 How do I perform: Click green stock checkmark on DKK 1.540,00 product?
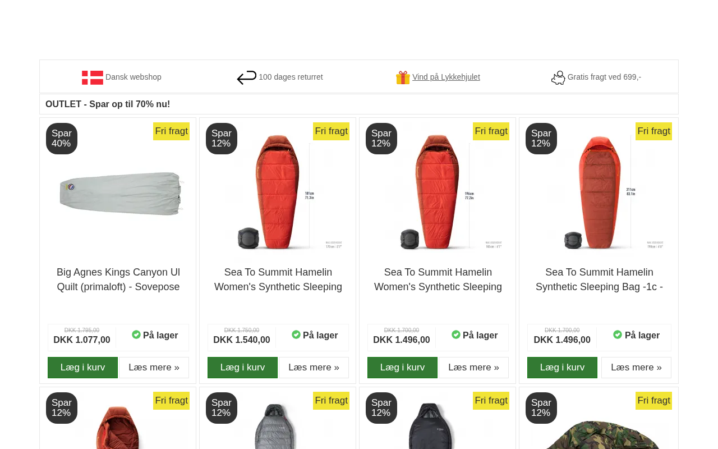pyautogui.click(x=296, y=335)
